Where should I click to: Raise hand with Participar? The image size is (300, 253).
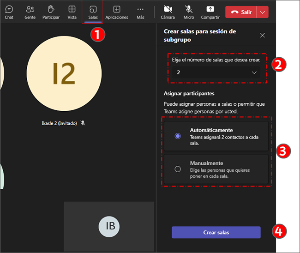tap(51, 12)
